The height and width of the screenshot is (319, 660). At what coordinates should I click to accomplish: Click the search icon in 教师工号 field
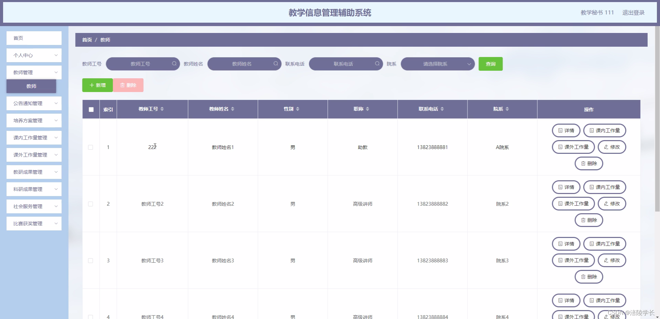[x=174, y=64]
